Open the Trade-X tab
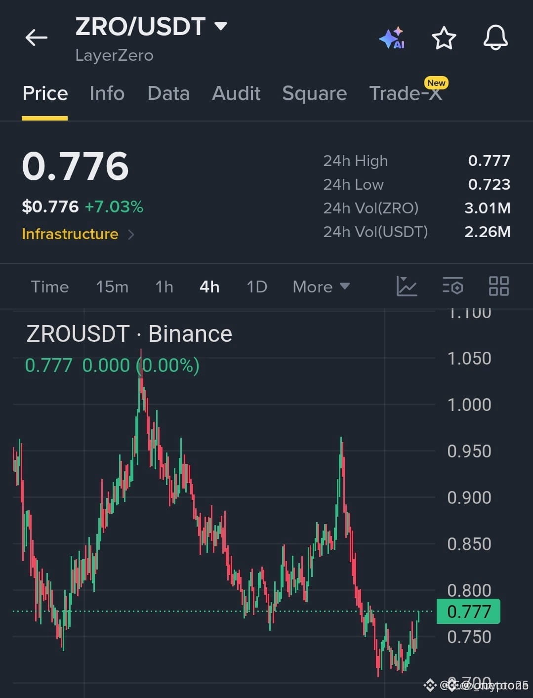The image size is (533, 698). coord(406,93)
